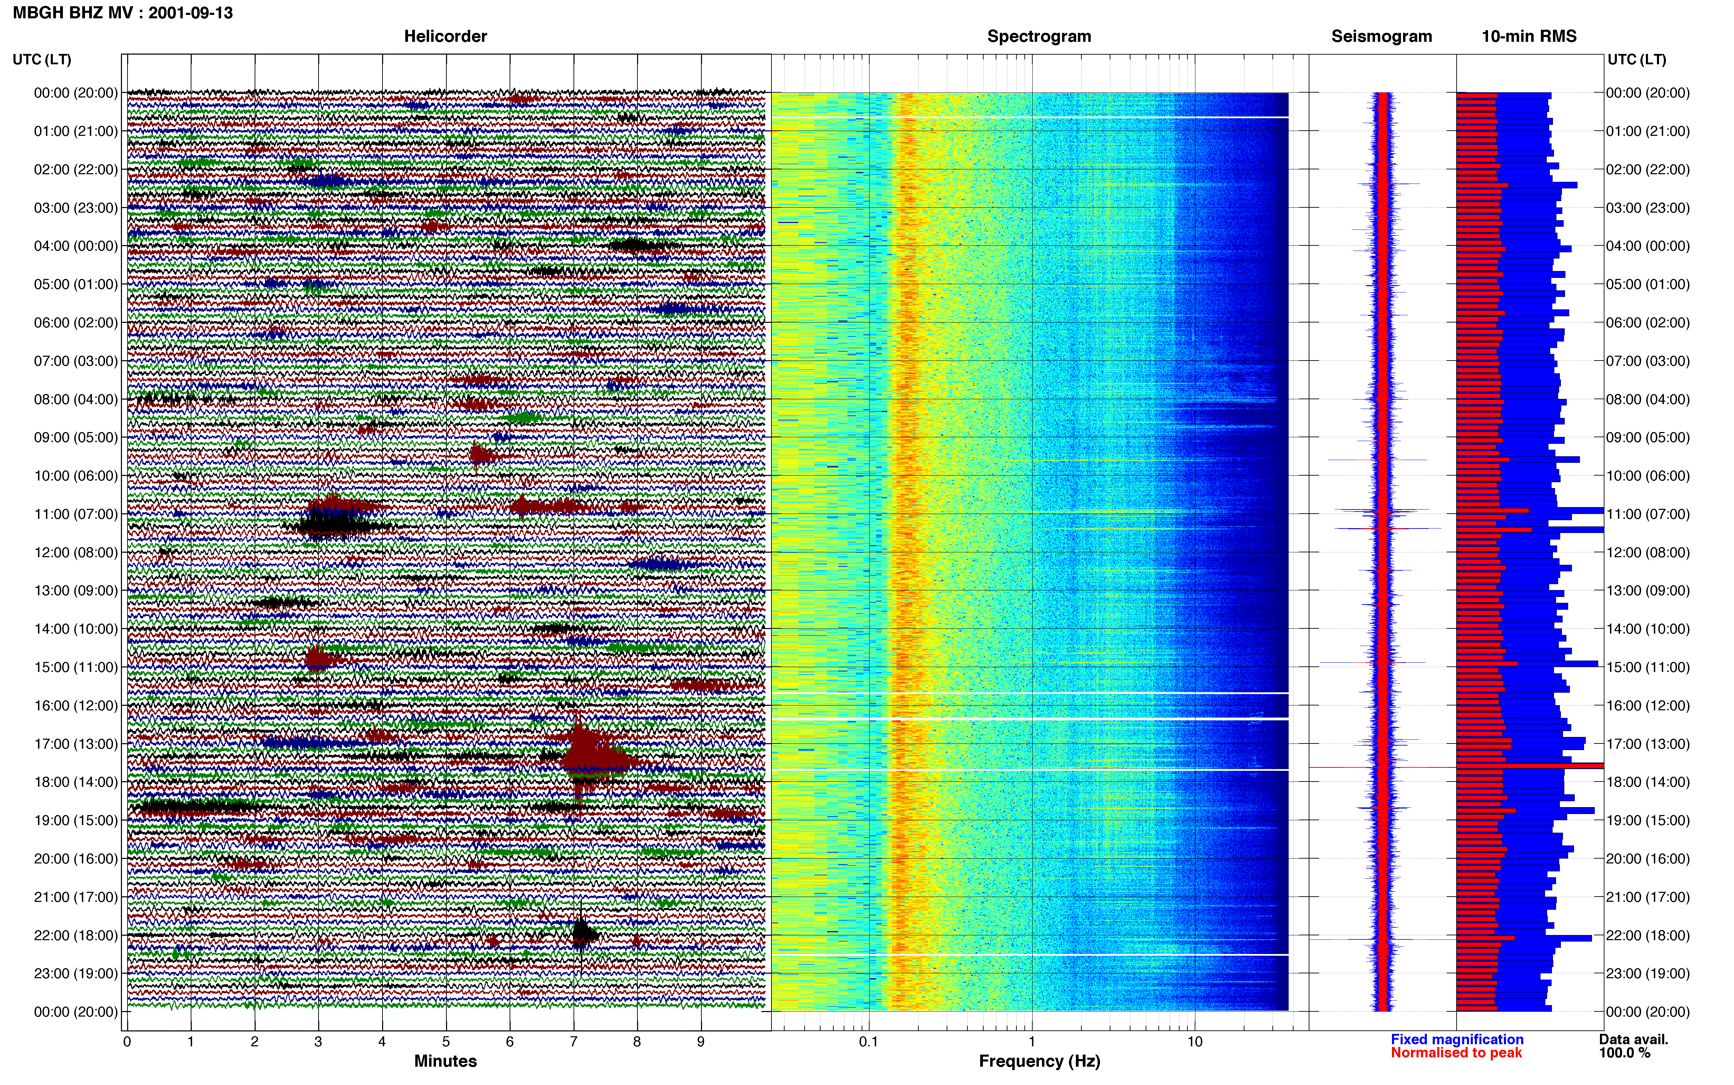Click the '0.1' tick on the frequency axis

tap(869, 1042)
